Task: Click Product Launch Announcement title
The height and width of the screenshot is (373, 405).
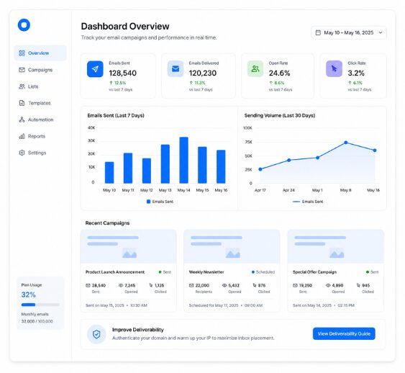Action: click(115, 272)
